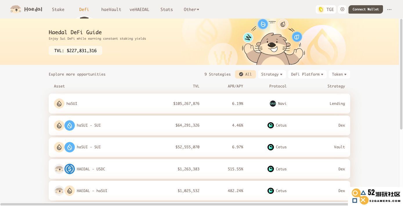Click the Navi protocol icon
Image resolution: width=403 pixels, height=206 pixels.
[273, 103]
